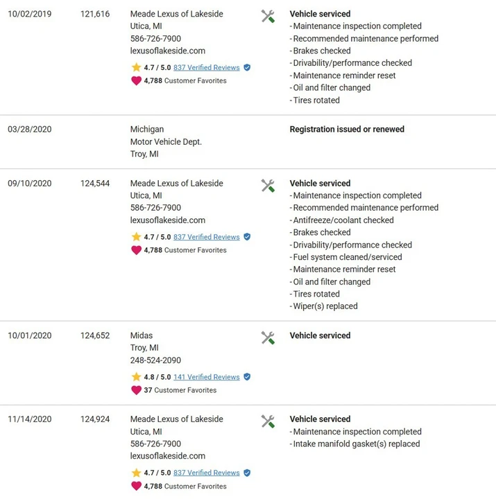496x499 pixels.
Task: Open 837 Verified Reviews link in 09/10/2020 entry
Action: pos(207,237)
